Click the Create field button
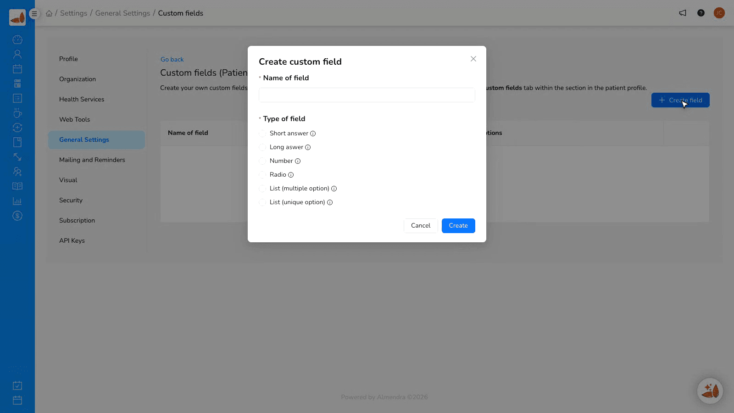734x413 pixels. click(x=680, y=100)
